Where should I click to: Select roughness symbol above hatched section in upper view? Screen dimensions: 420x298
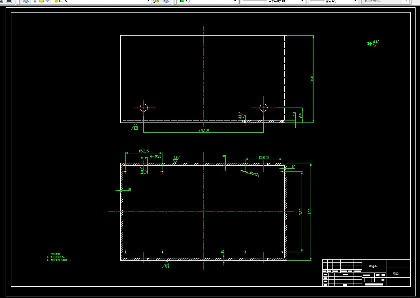coord(242,115)
